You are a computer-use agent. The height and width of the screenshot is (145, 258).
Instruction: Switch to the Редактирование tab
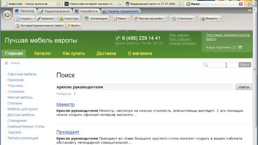point(55,11)
